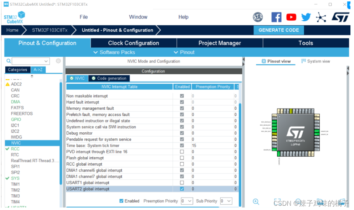Open FREERTOS in the peripheral list
Screen dimensions: 354x210
point(22,114)
